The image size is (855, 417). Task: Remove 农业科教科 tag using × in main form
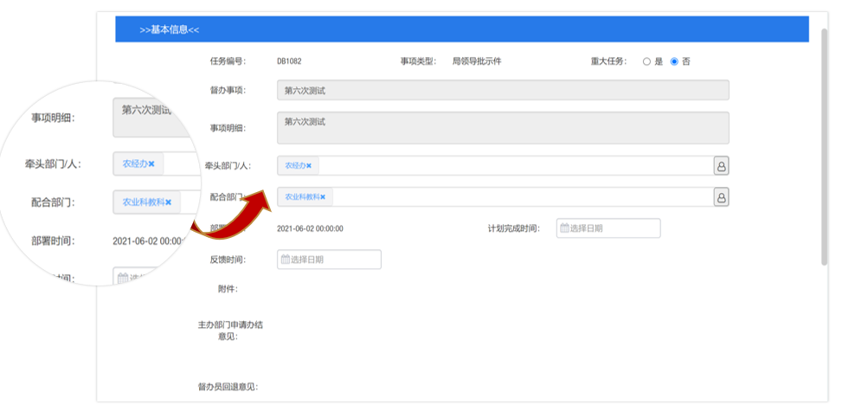pyautogui.click(x=323, y=197)
